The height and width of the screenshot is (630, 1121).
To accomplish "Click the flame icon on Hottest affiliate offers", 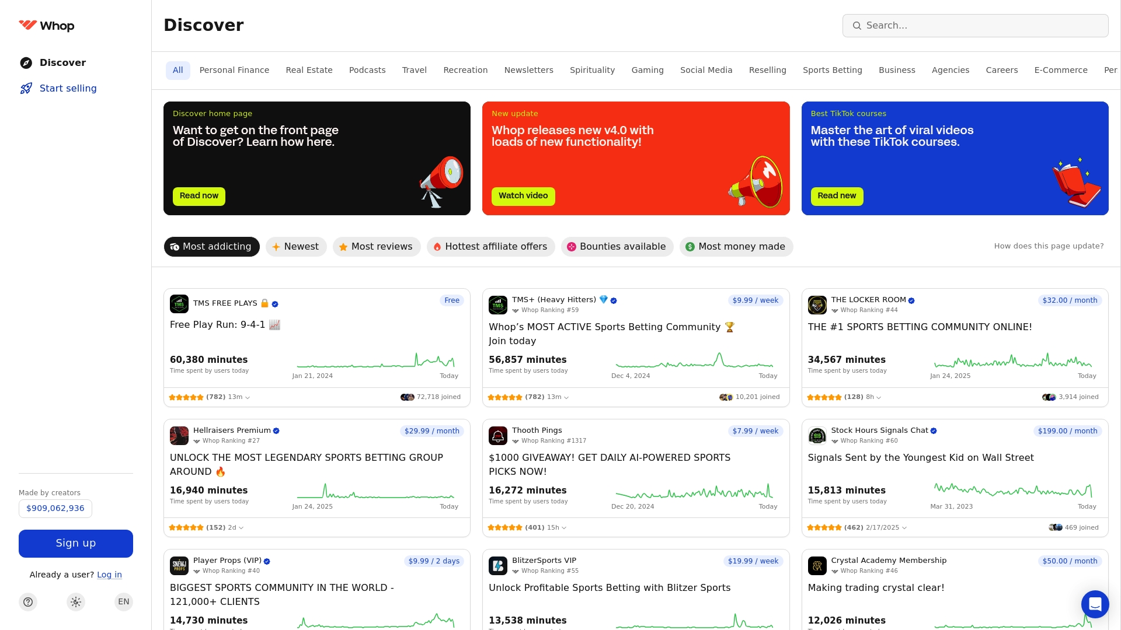I will (x=437, y=247).
